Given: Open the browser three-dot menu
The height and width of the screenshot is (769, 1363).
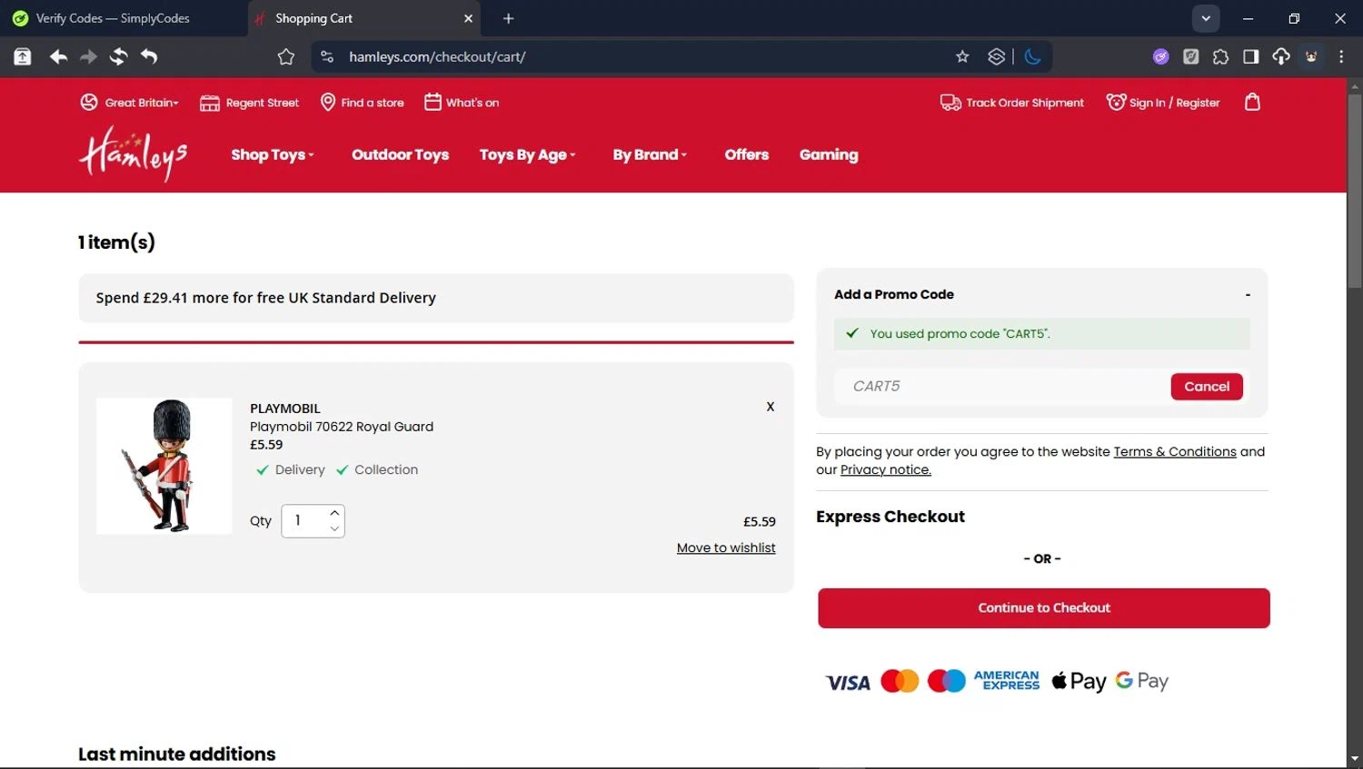Looking at the screenshot, I should click(1341, 56).
